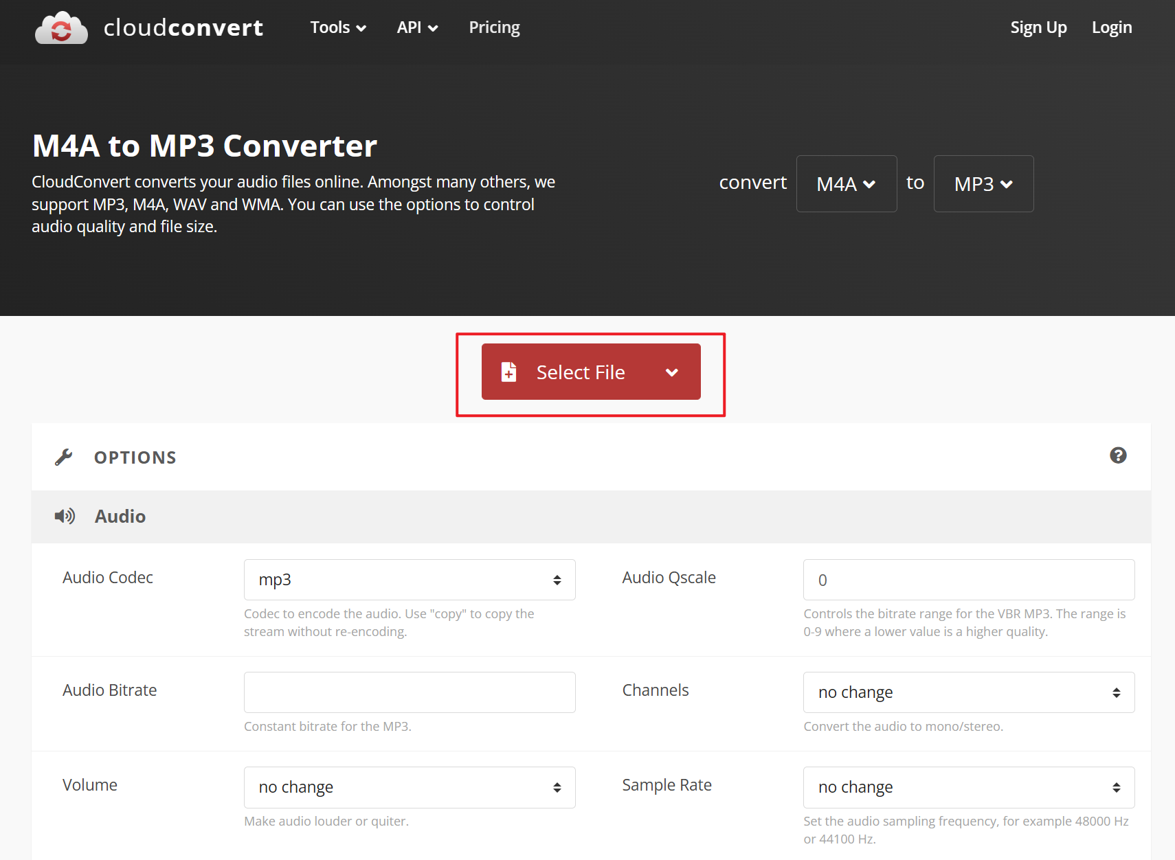Open the Tools menu

click(337, 27)
